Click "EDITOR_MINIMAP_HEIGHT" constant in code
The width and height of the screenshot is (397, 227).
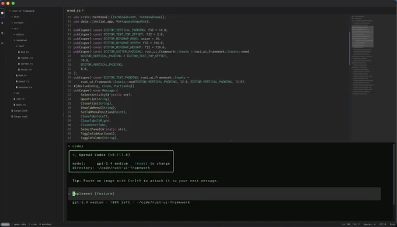[x=122, y=47]
